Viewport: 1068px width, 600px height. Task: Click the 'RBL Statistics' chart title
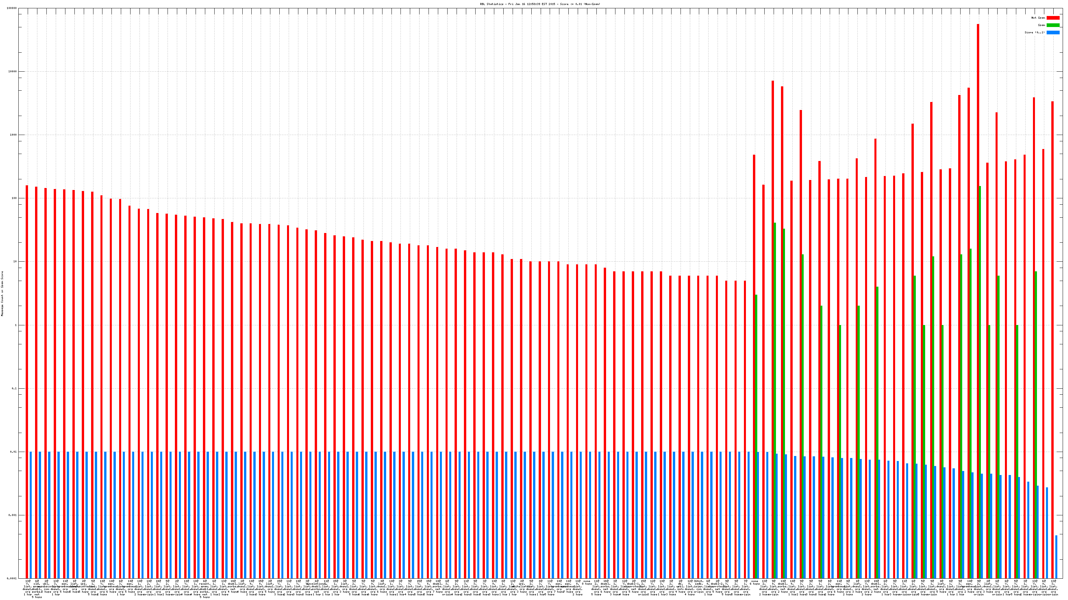(540, 4)
